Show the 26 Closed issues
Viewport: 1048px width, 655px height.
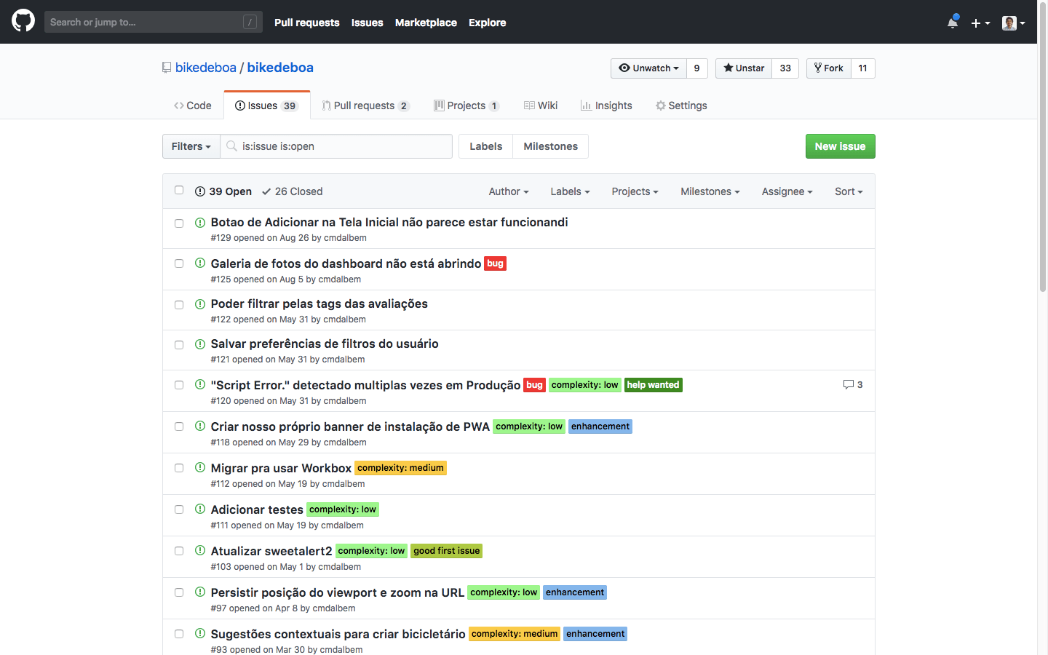292,191
